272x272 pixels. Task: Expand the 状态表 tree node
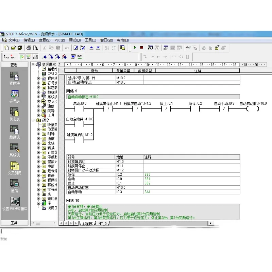[x=38, y=88]
